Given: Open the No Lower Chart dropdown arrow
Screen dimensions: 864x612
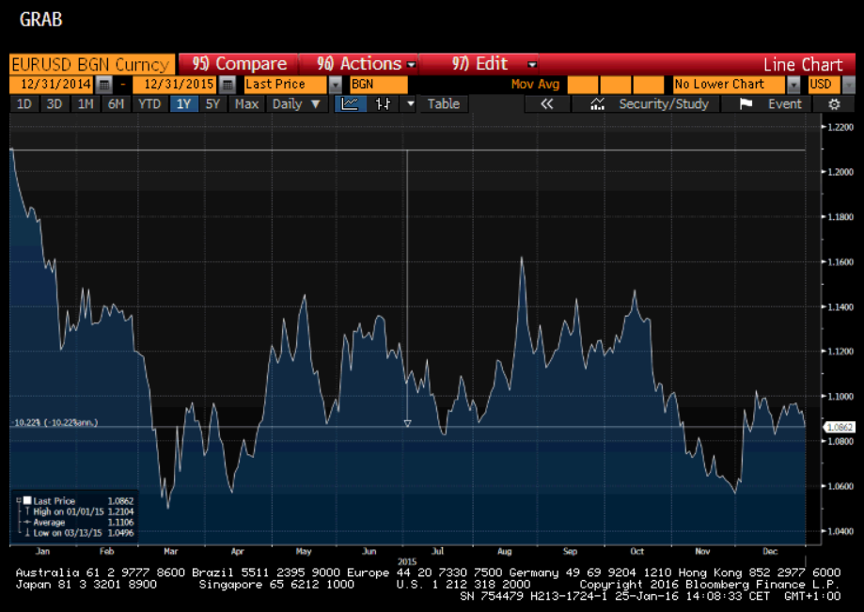Looking at the screenshot, I should click(793, 85).
